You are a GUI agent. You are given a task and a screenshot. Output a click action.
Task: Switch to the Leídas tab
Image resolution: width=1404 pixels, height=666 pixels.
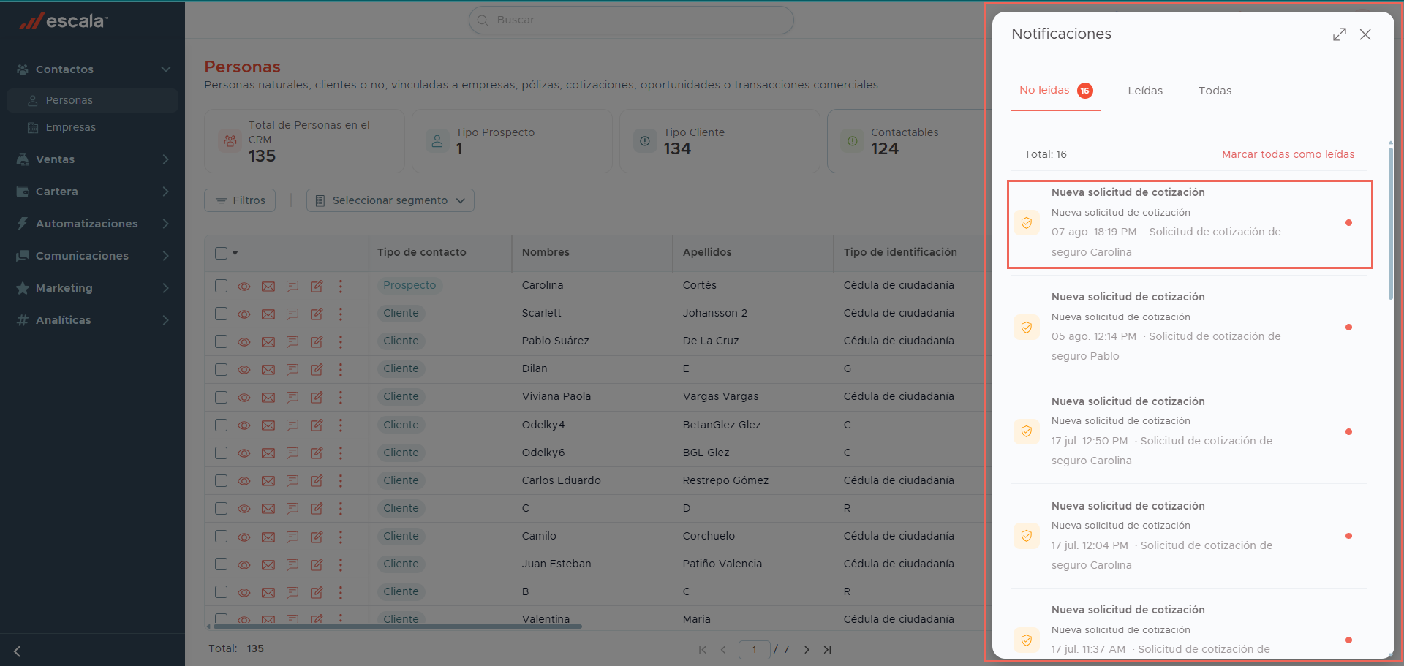[1145, 91]
